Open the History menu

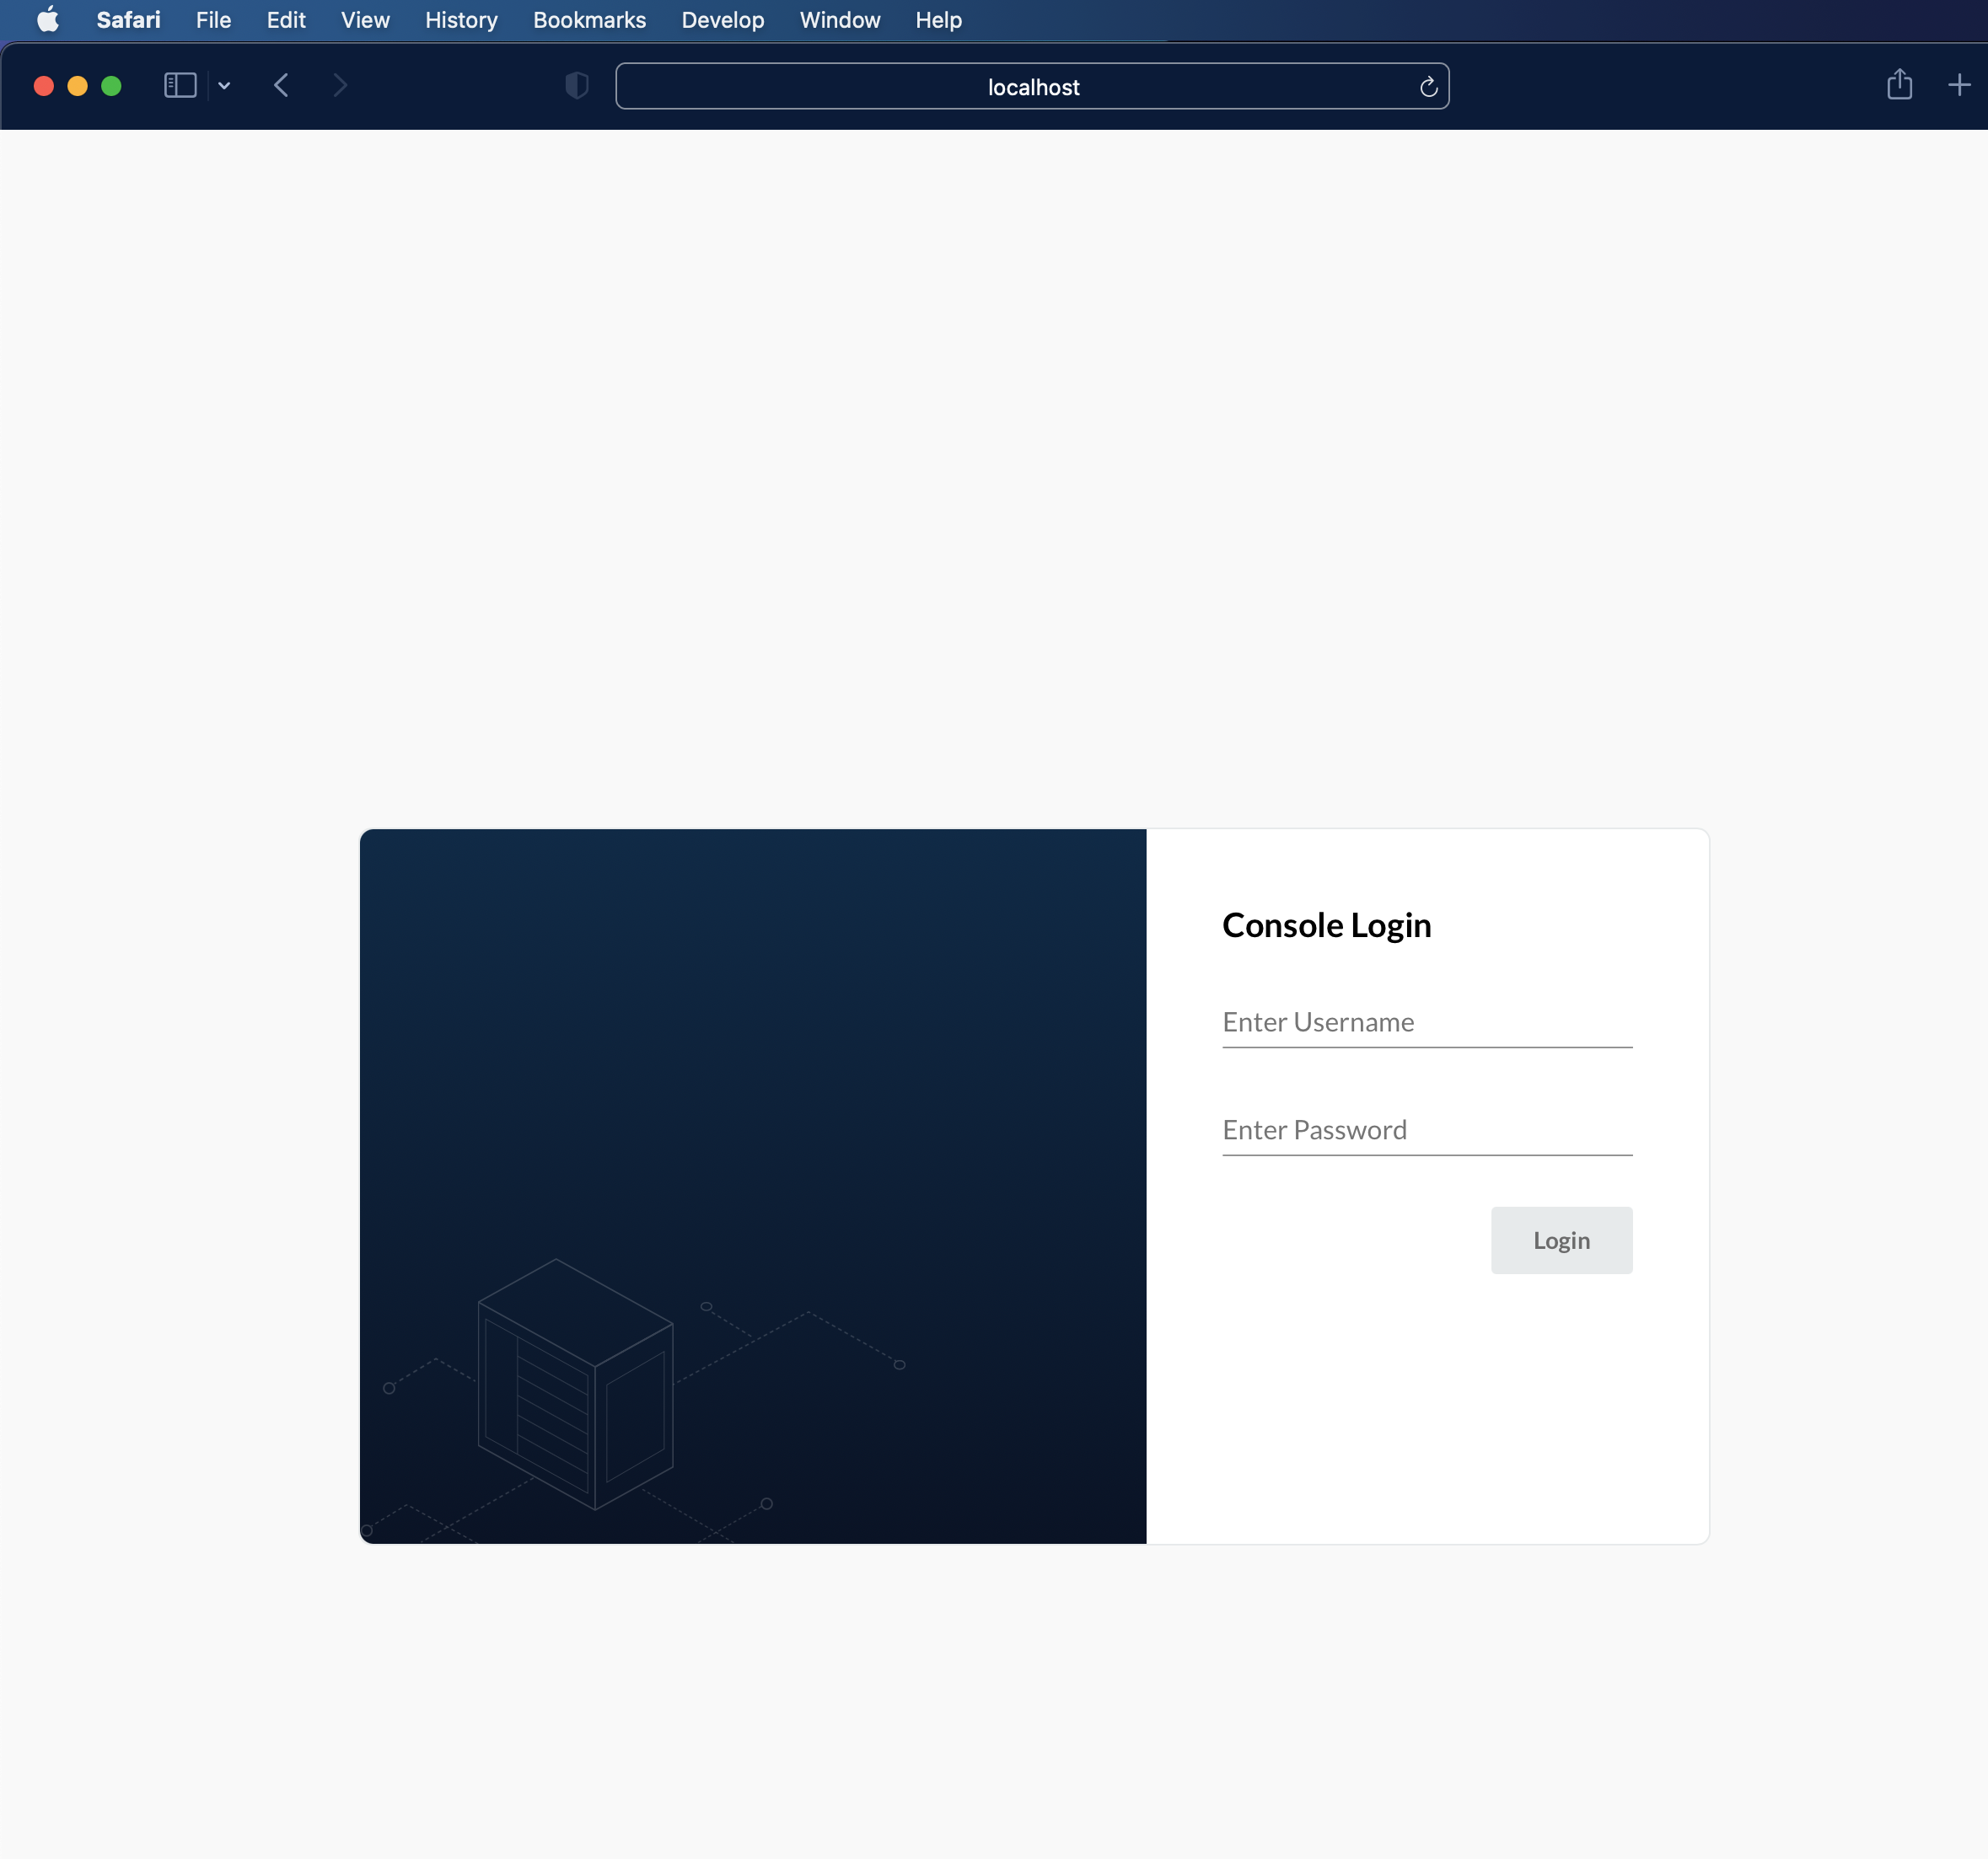[461, 20]
